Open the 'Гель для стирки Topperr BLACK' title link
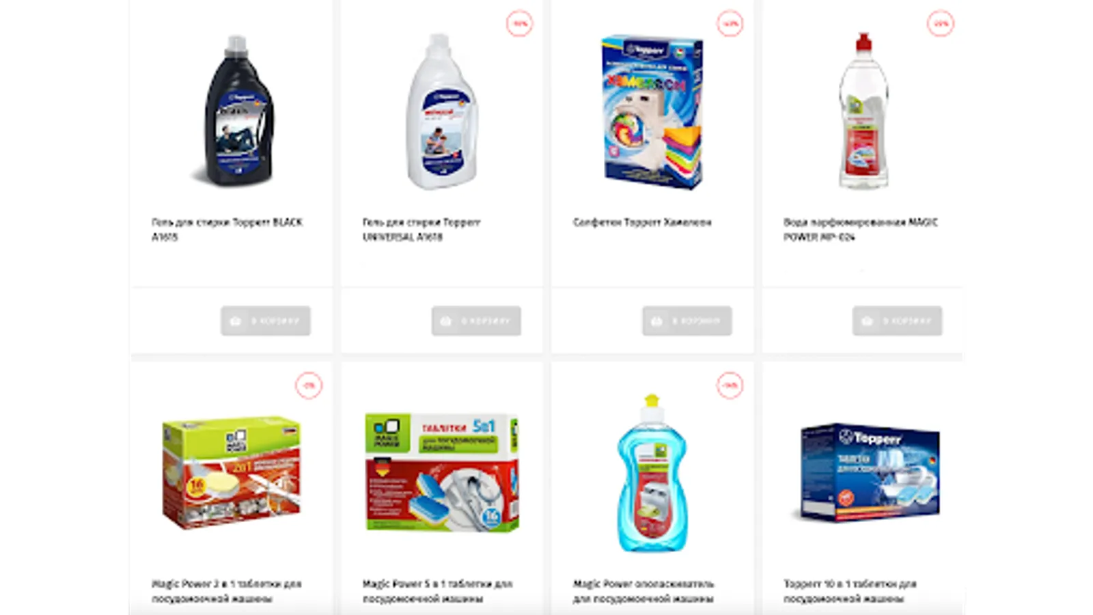1093x615 pixels. (x=227, y=230)
